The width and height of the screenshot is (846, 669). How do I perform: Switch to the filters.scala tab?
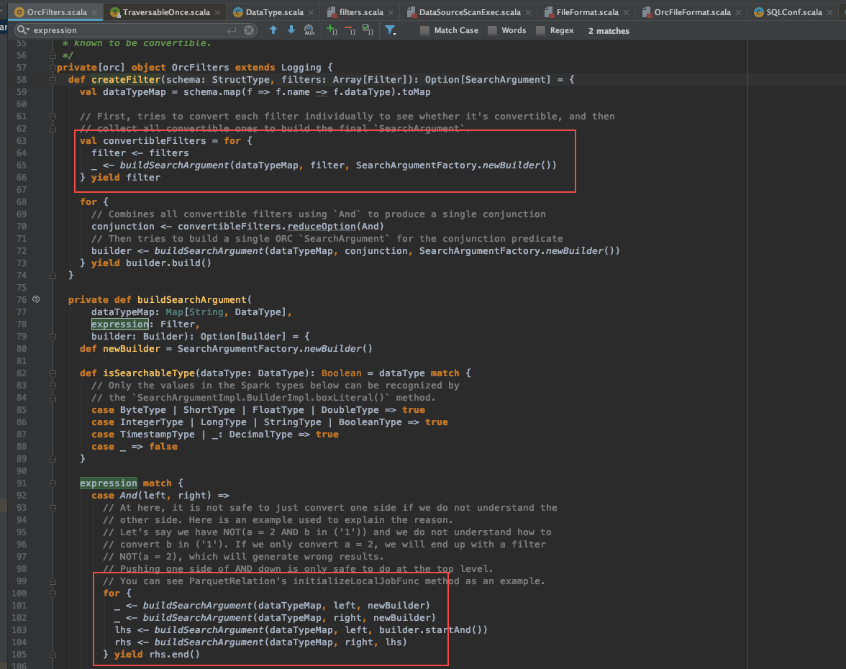(361, 12)
